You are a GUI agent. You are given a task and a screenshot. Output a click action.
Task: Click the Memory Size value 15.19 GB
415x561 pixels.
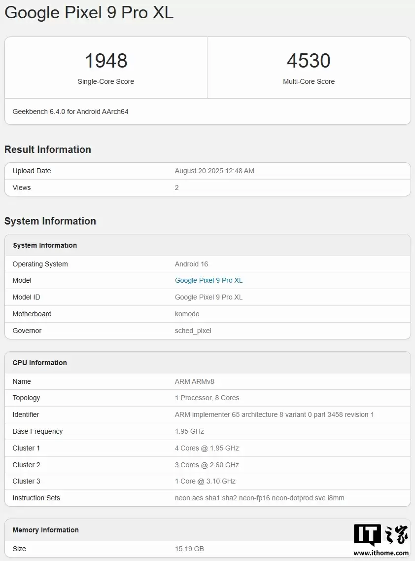tap(189, 549)
